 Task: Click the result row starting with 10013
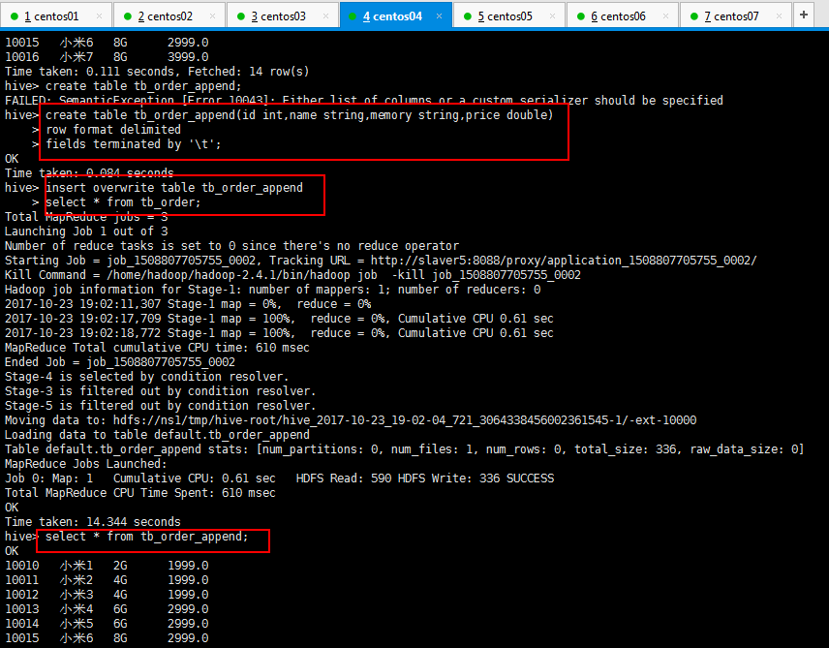107,609
